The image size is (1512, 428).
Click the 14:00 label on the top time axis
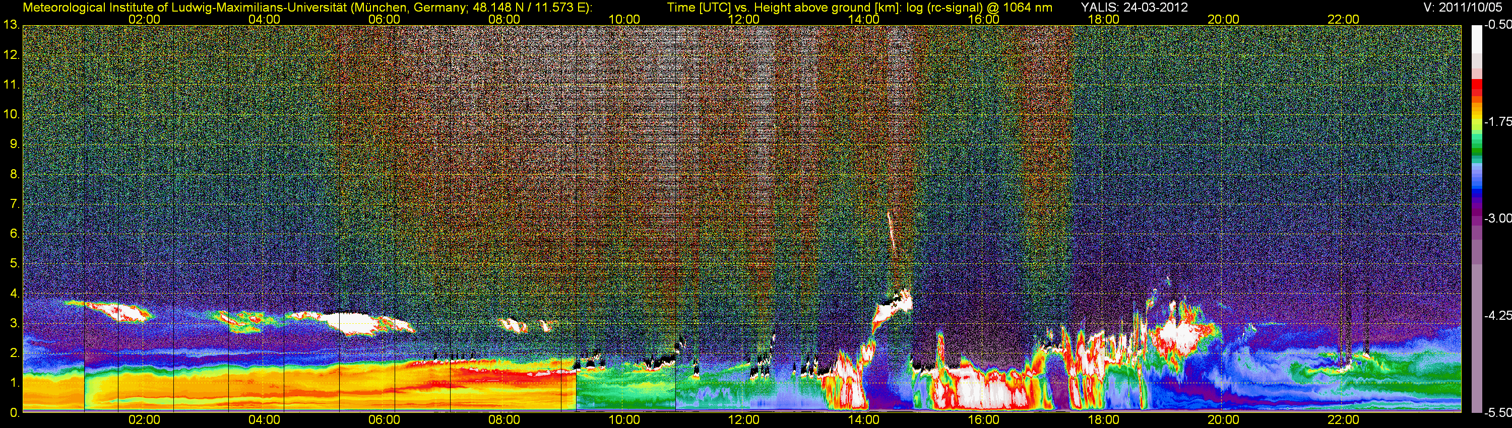point(863,19)
